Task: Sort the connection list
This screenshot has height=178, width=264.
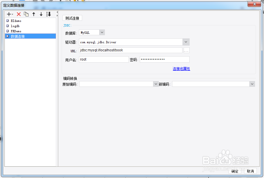Action: tap(48, 14)
